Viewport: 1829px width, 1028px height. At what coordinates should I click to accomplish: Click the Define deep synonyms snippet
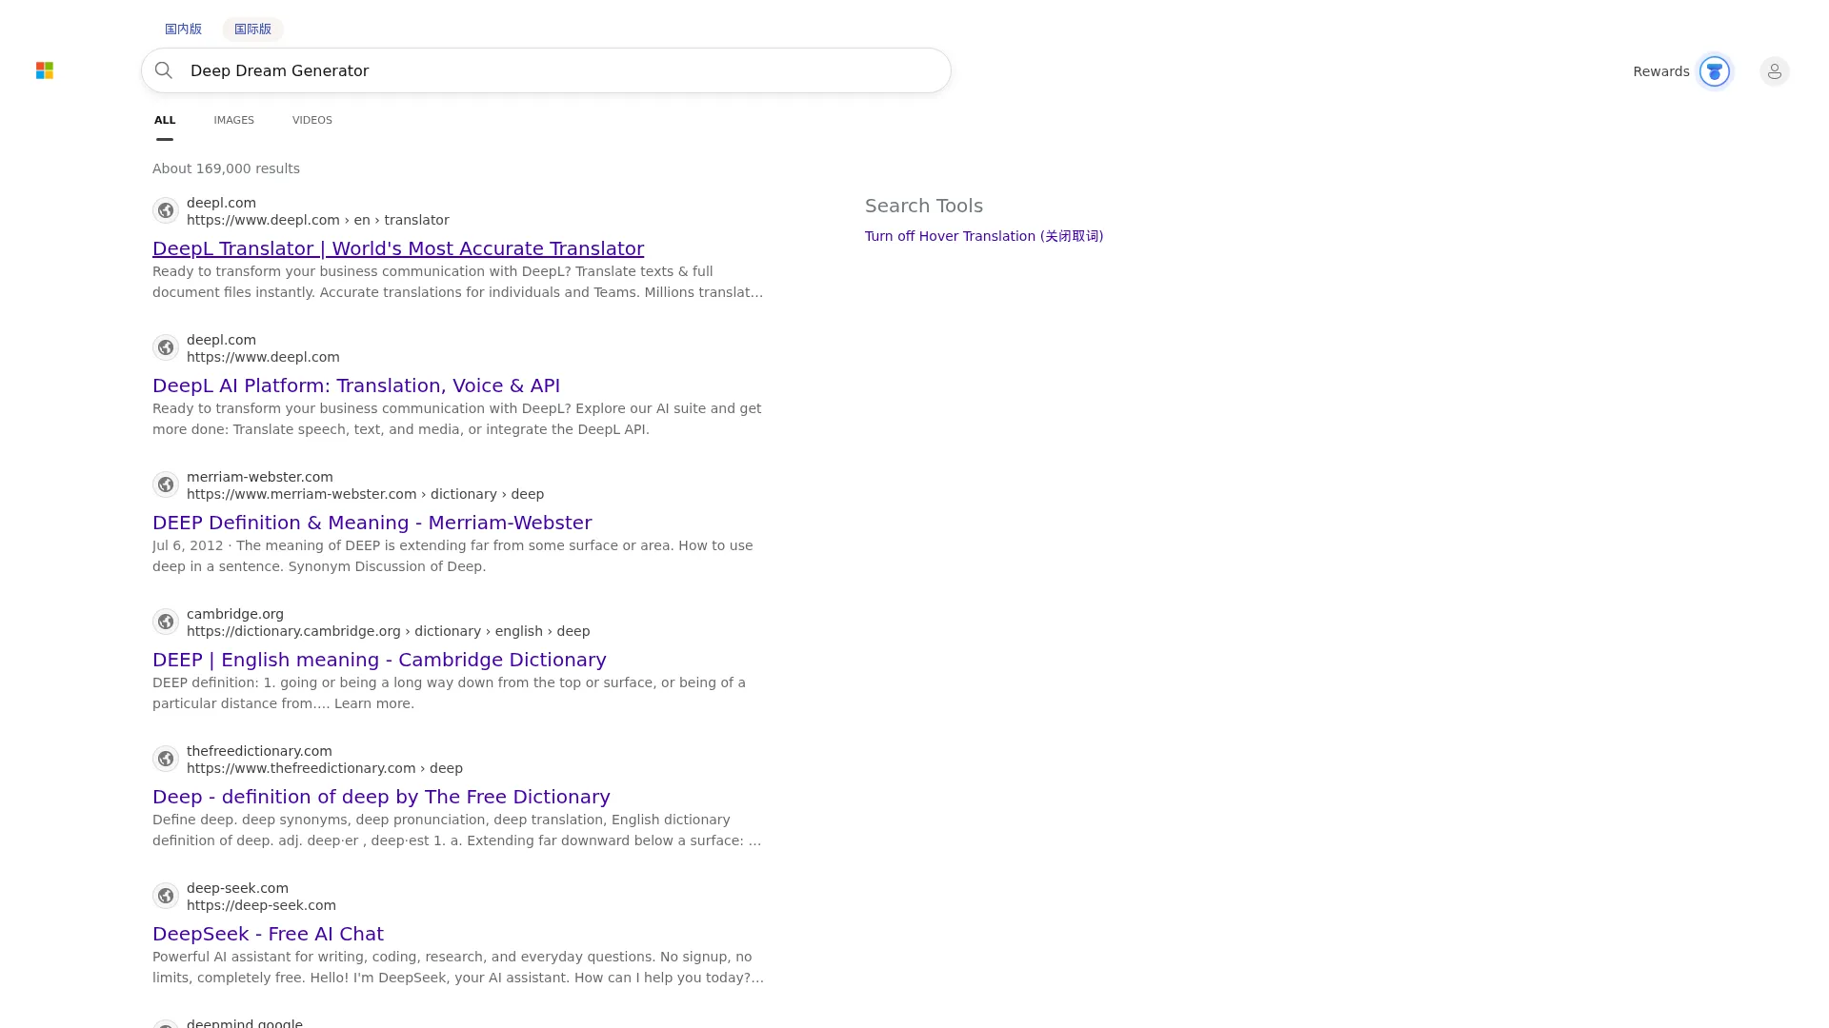pos(457,830)
